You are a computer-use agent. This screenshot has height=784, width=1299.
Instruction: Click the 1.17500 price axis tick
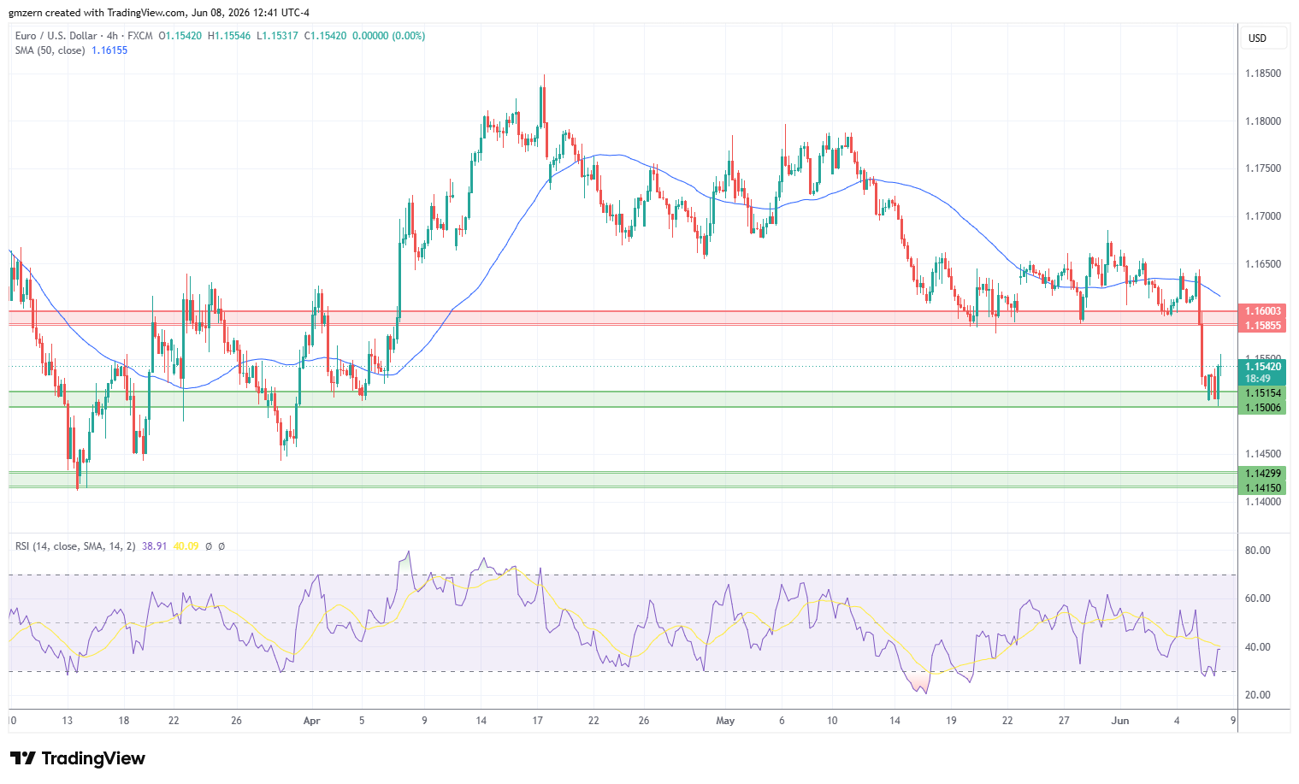(1263, 168)
